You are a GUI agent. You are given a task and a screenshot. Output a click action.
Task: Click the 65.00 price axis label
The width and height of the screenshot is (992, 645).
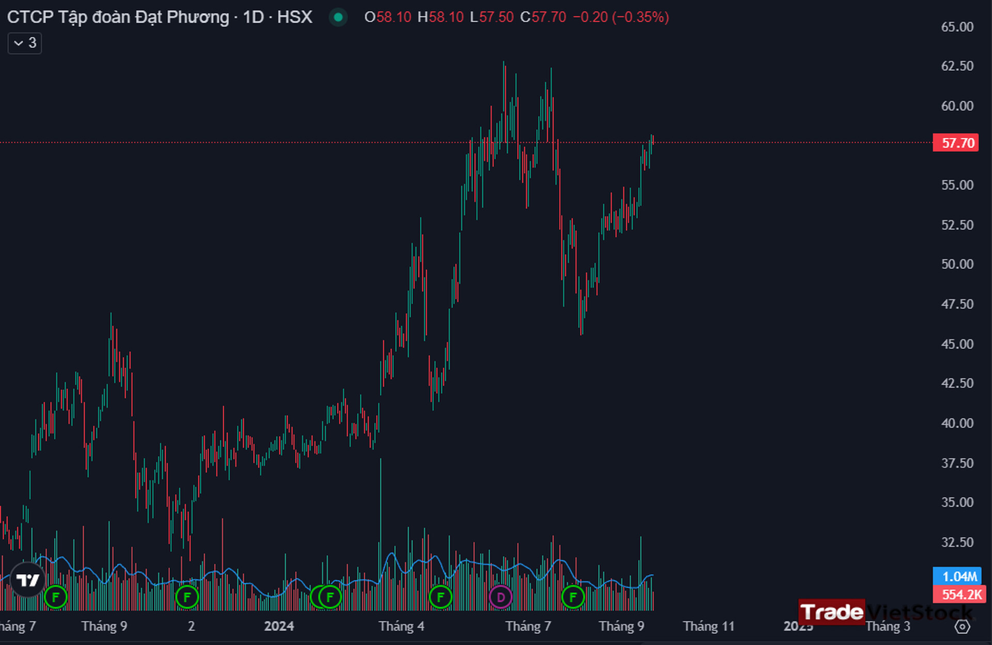point(957,27)
